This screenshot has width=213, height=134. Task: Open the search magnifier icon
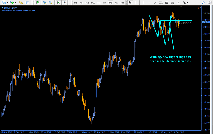click(203, 3)
